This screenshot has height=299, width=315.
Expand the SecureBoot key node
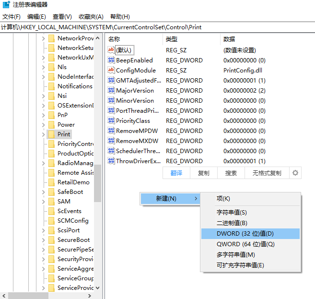click(44, 240)
